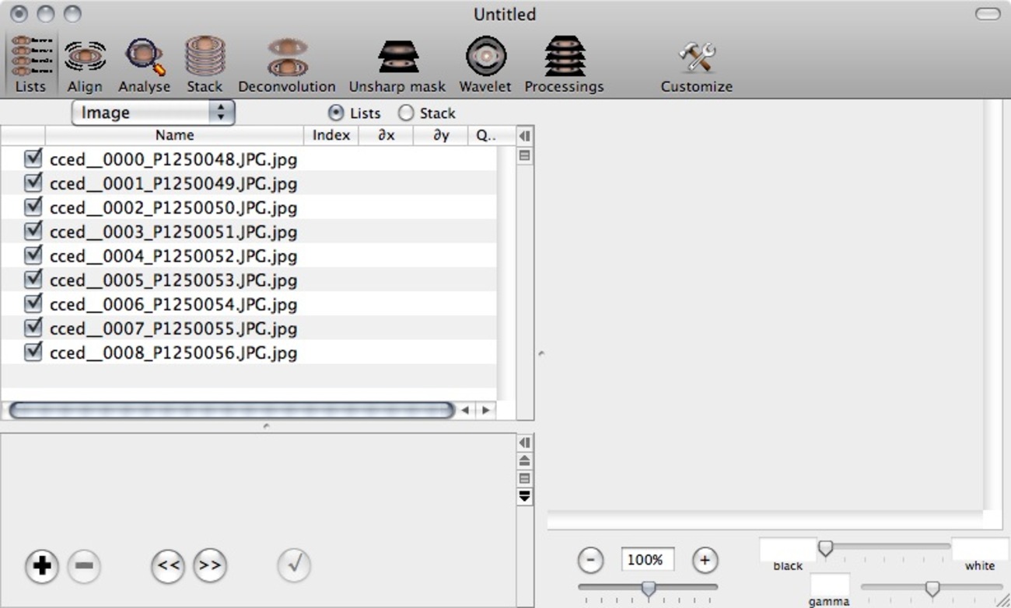Viewport: 1011px width, 608px height.
Task: Click the zoom slider thumb
Action: tap(648, 589)
